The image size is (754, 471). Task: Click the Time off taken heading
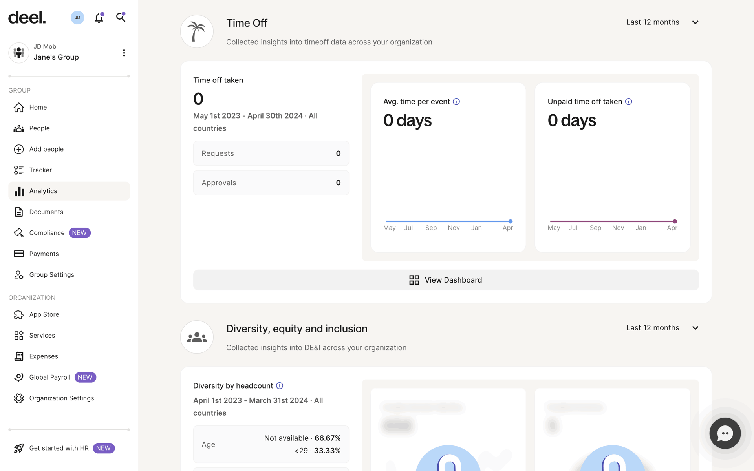click(x=218, y=80)
